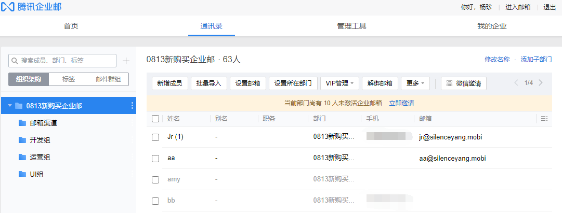
Task: Check the box for member Jr (1)
Action: [155, 137]
